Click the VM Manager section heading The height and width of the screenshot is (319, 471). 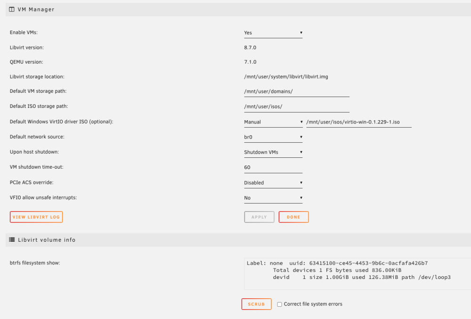click(36, 9)
